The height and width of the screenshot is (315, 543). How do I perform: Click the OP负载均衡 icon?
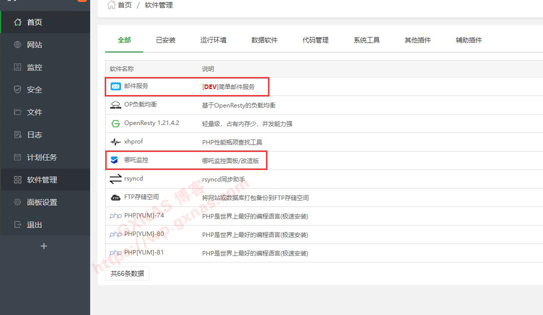[x=115, y=105]
